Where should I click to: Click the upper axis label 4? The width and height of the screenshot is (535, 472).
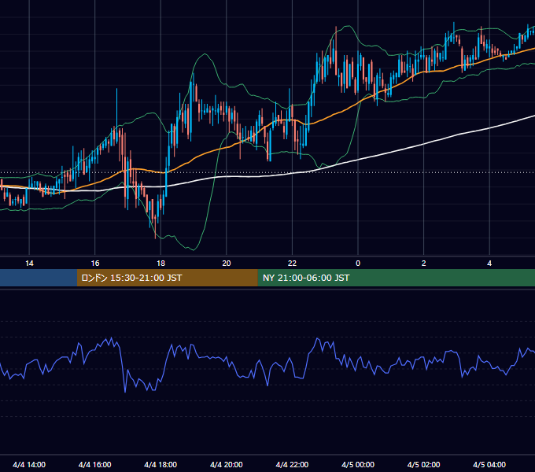489,264
